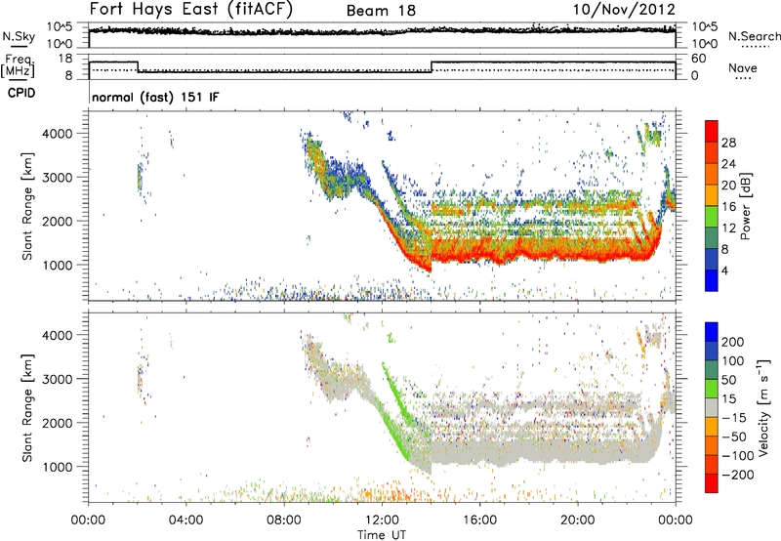Click the '1000' tick on velocity panel

pyautogui.click(x=57, y=467)
